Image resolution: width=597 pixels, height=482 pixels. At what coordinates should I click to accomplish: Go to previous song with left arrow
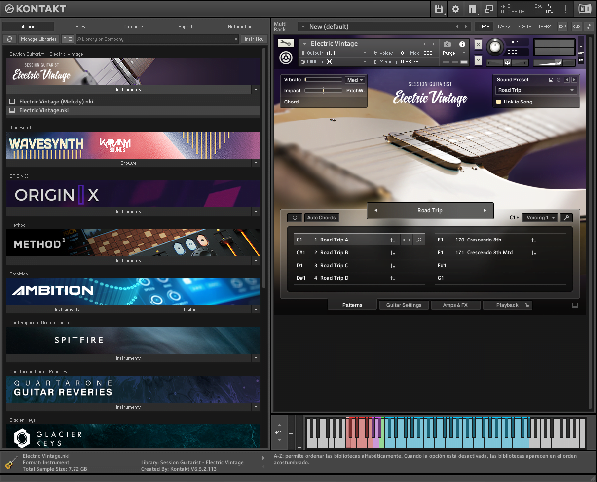[x=375, y=210]
